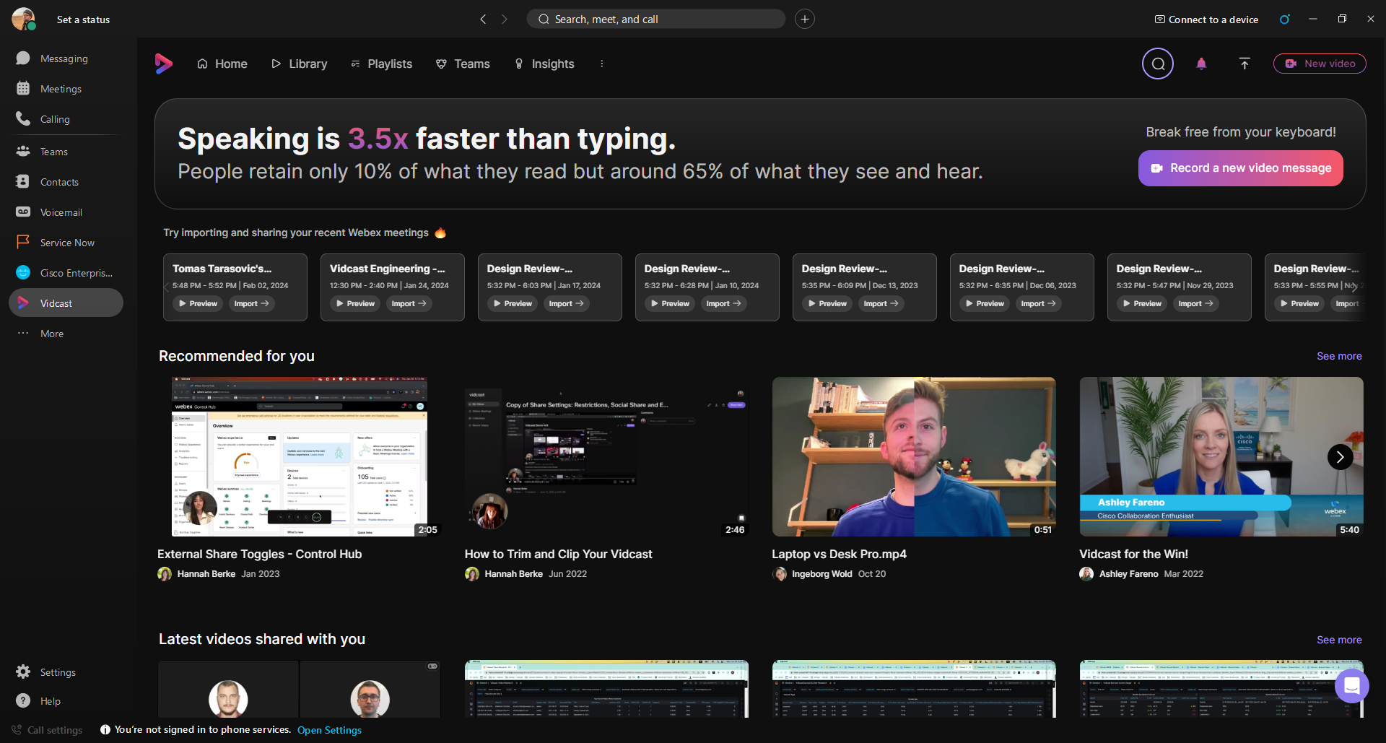Viewport: 1386px width, 743px height.
Task: Import the Vidcast Engineering meeting
Action: coord(409,303)
